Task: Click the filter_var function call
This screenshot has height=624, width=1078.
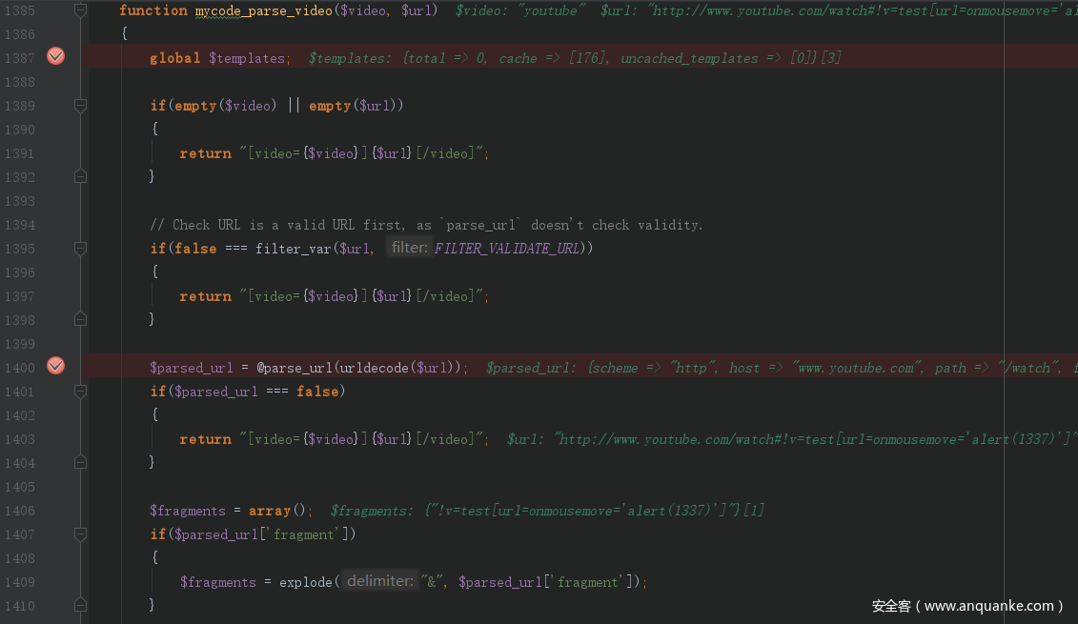Action: 294,248
